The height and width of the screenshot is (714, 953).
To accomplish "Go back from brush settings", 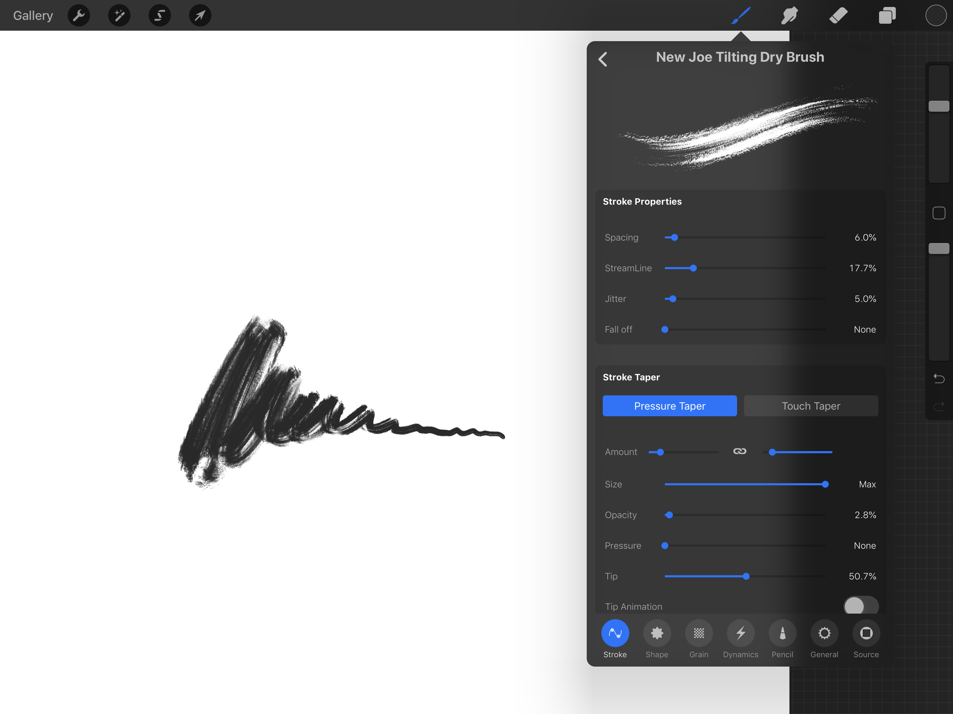I will tap(603, 59).
